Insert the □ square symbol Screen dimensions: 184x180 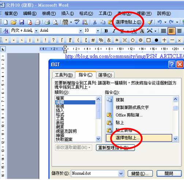[x=149, y=40]
